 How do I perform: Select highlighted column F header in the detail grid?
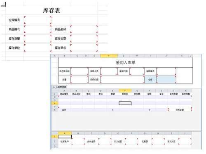tap(125, 91)
